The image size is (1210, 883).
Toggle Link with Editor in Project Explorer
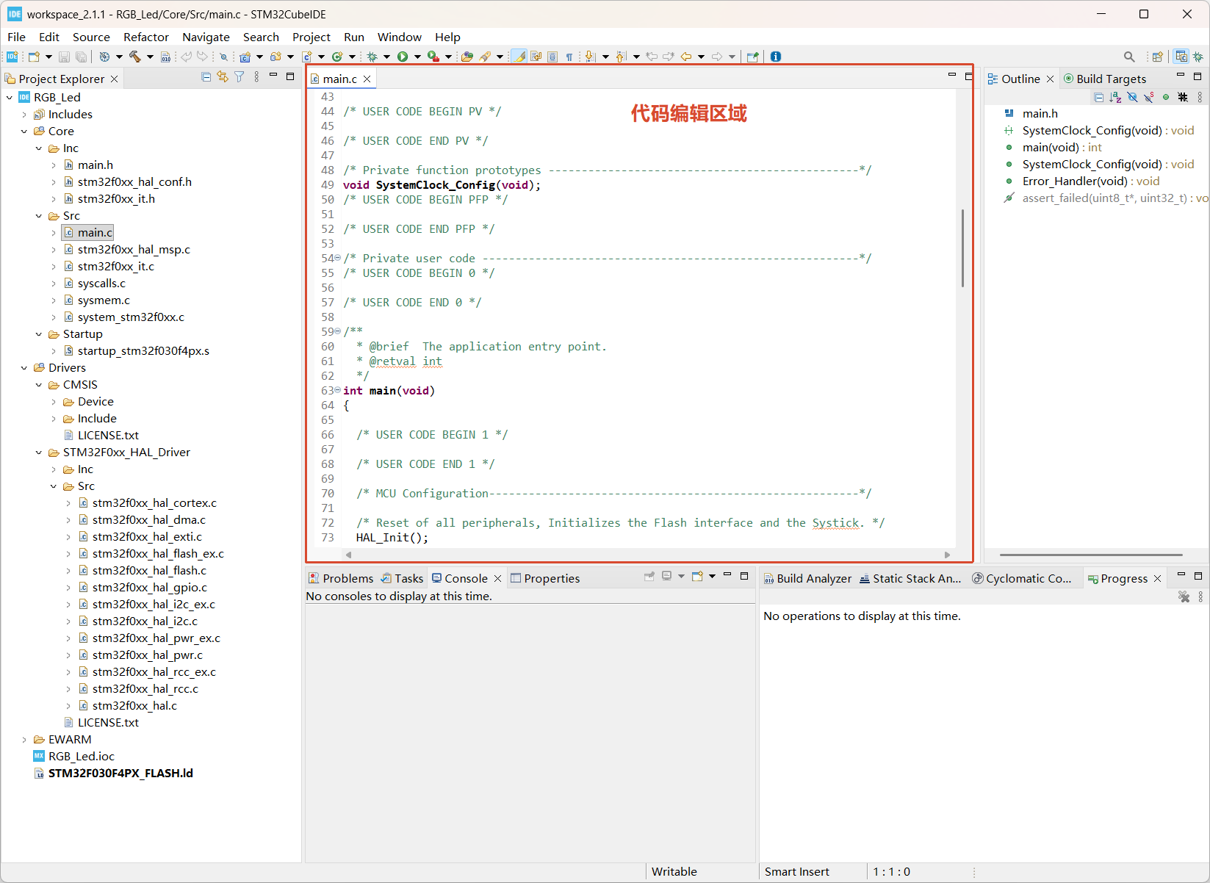[223, 76]
